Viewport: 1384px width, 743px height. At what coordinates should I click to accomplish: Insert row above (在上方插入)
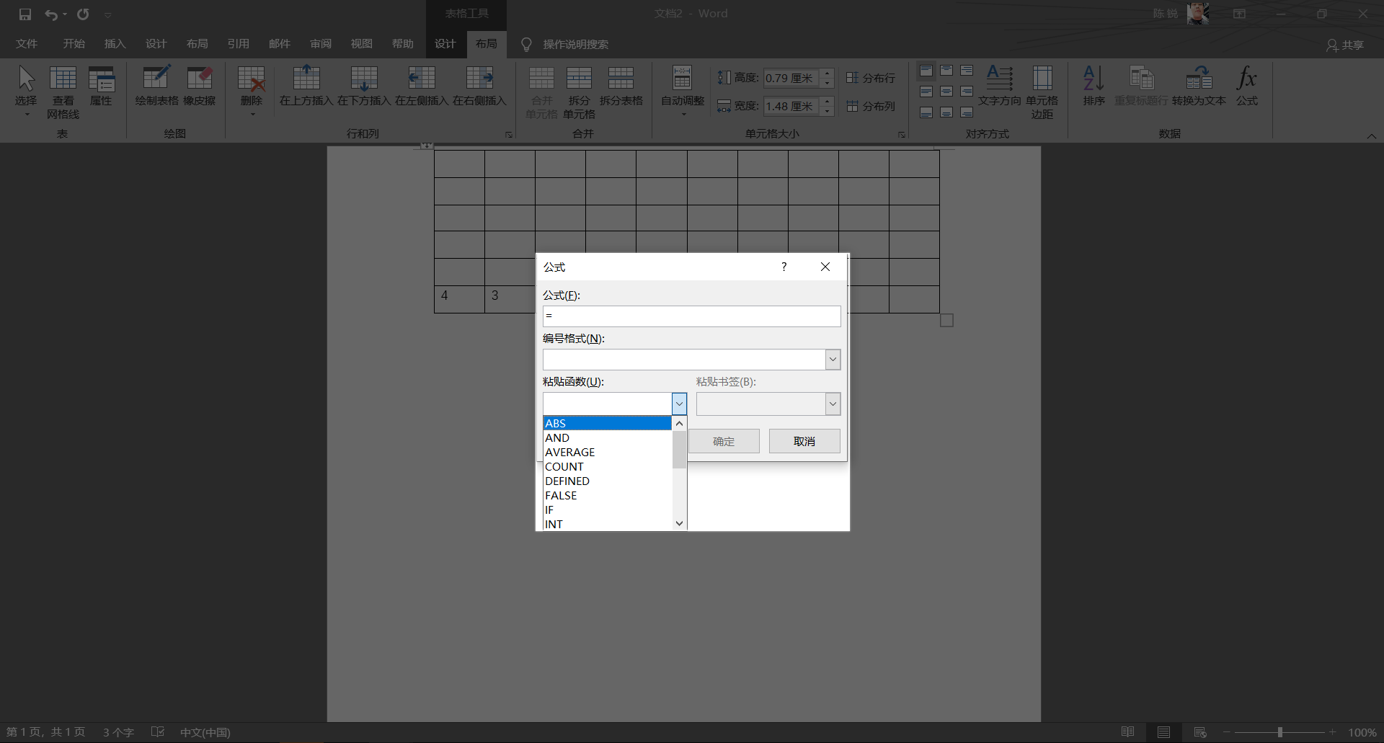click(x=306, y=86)
